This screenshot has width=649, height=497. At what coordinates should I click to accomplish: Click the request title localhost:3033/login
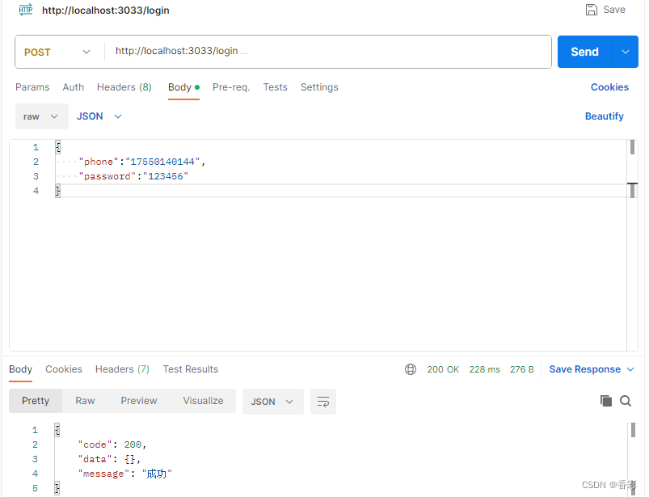pyautogui.click(x=106, y=11)
